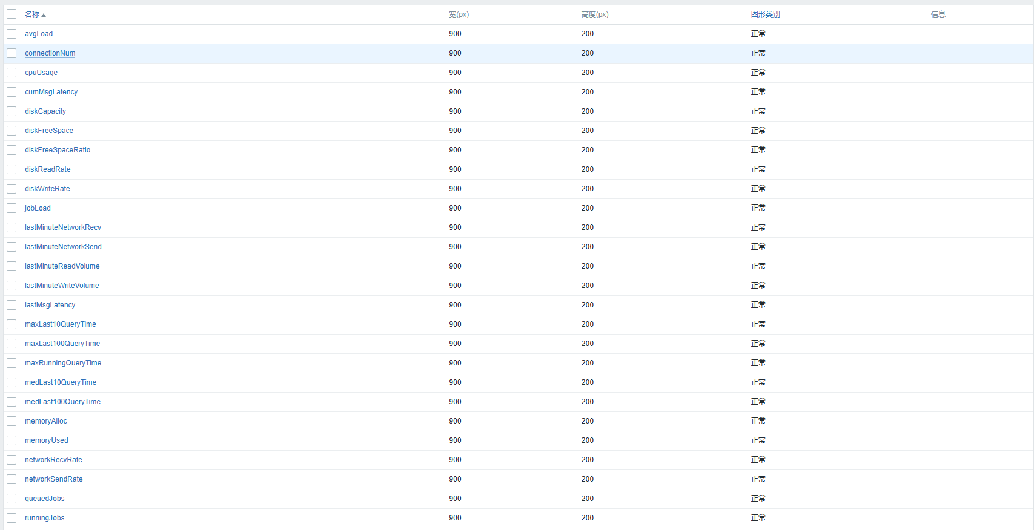
Task: Check the cpuUsage row checkbox
Action: pyautogui.click(x=12, y=73)
